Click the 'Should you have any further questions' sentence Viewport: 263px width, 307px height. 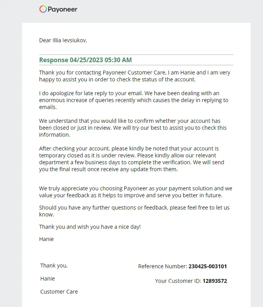(x=134, y=211)
